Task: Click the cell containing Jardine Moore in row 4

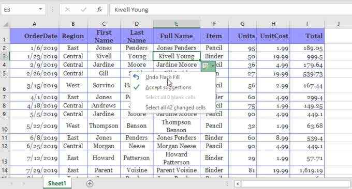Action: [x=177, y=65]
